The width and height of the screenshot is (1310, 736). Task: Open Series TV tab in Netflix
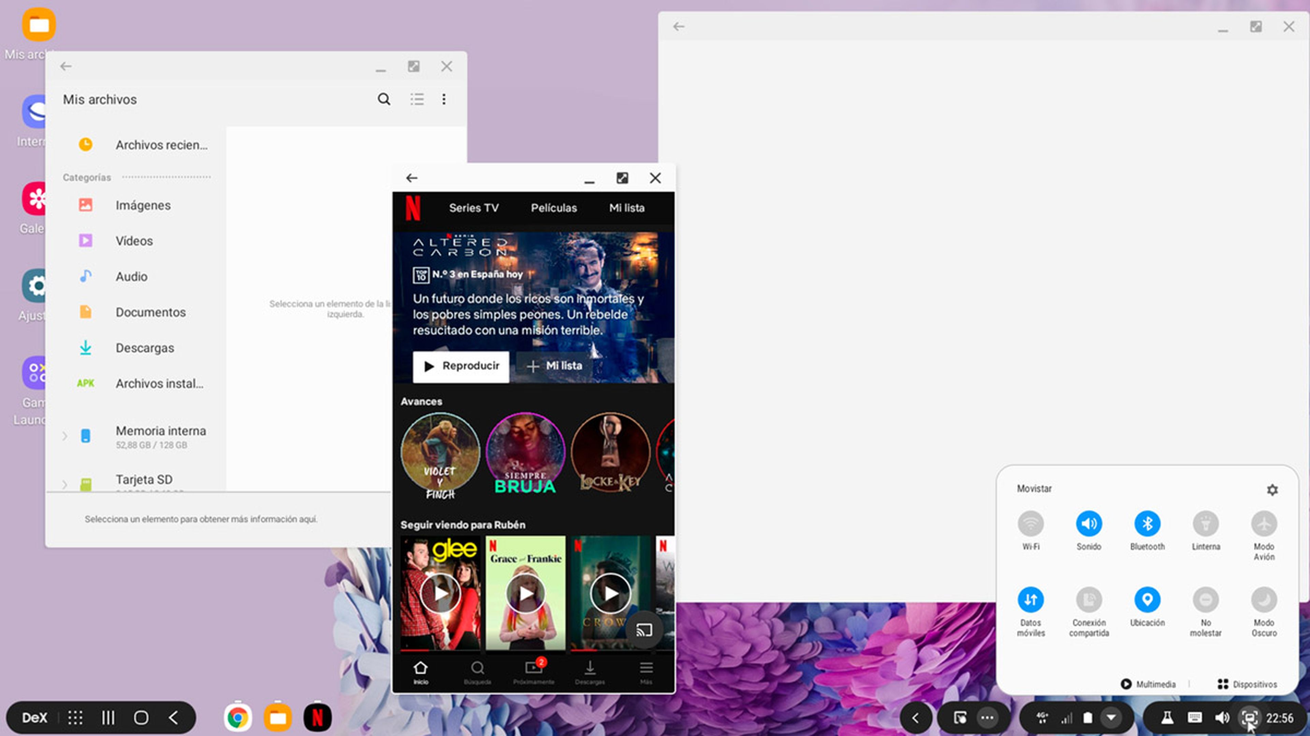click(474, 208)
